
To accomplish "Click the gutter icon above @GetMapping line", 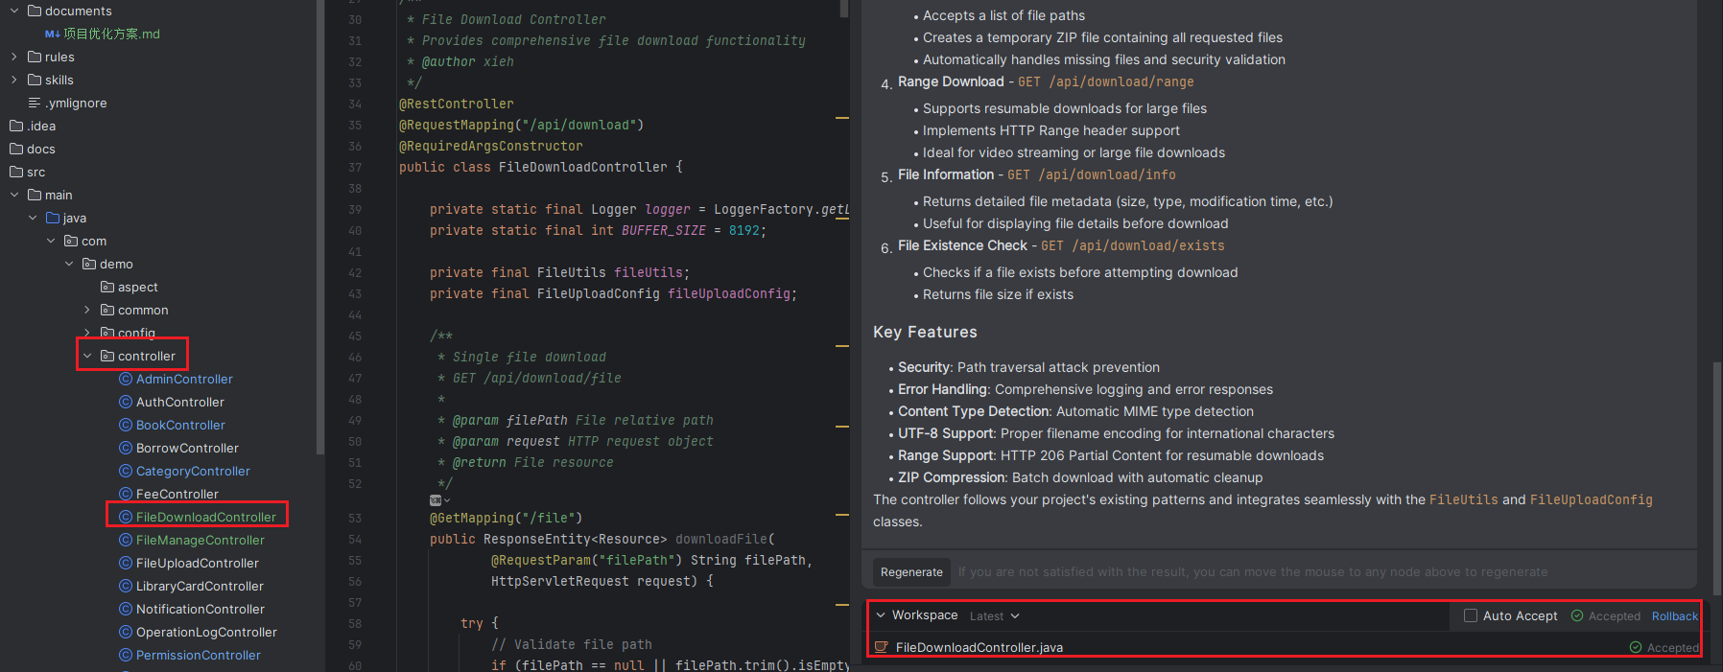I will click(x=436, y=500).
